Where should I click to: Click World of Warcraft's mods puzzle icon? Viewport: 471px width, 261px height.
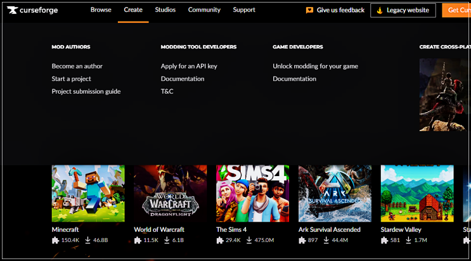point(138,240)
